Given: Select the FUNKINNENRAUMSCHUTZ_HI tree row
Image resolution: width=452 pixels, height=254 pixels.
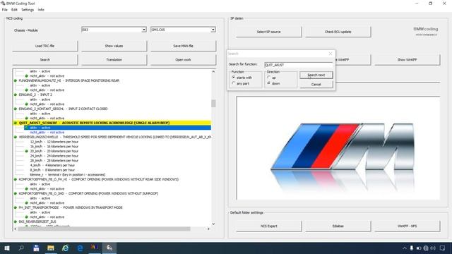Looking at the screenshot, I should [69, 80].
